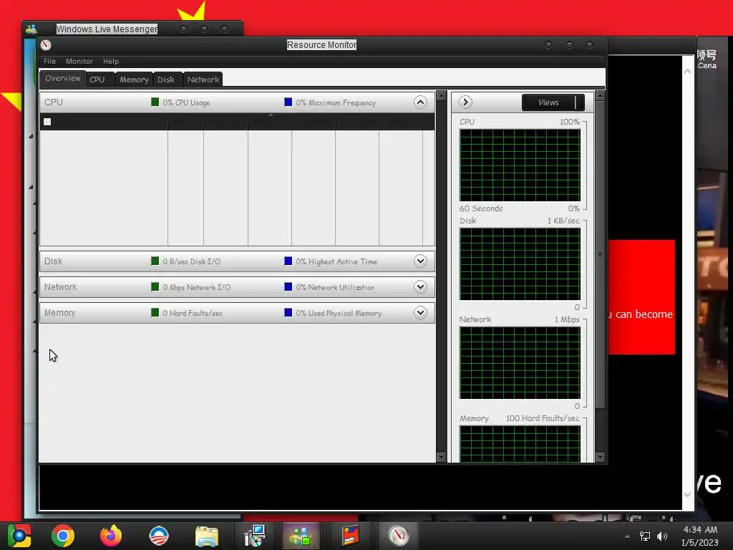Click the green CPU Usage indicator square
This screenshot has height=550, width=733.
tap(155, 102)
